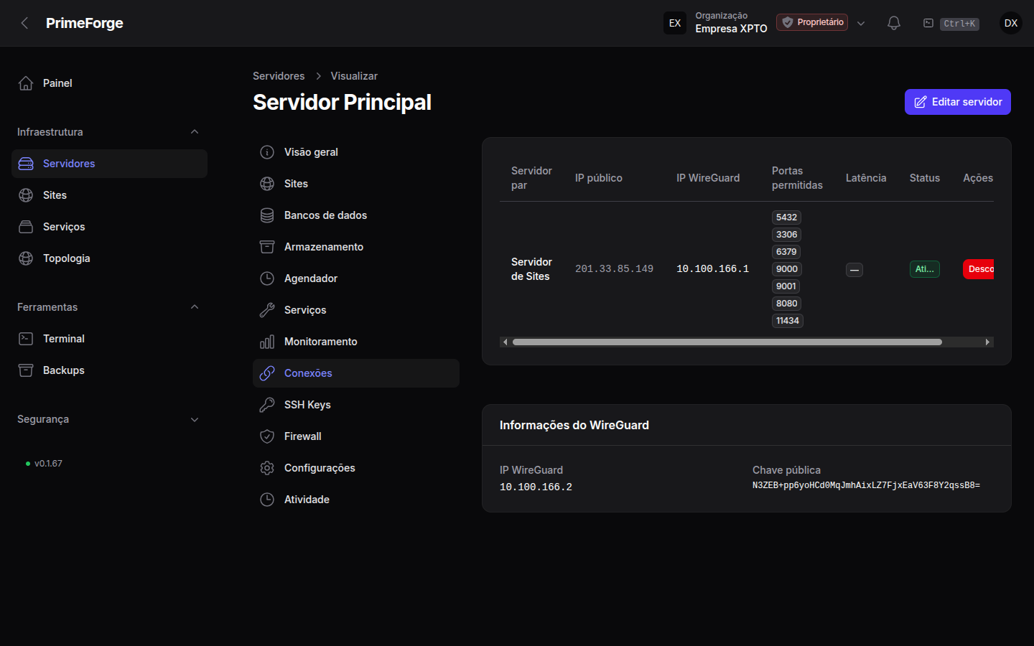
Task: Click the Configurações gear icon
Action: coord(267,468)
